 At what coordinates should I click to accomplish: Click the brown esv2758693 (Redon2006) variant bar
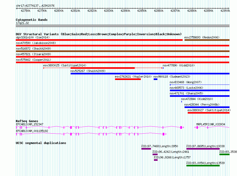tap(207, 40)
